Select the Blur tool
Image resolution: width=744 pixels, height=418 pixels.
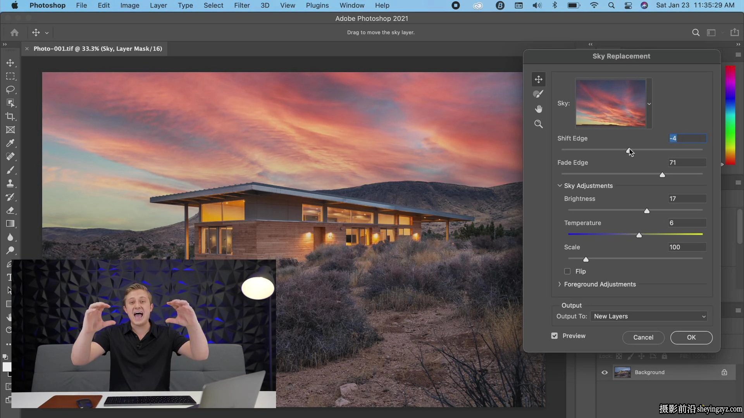[10, 237]
